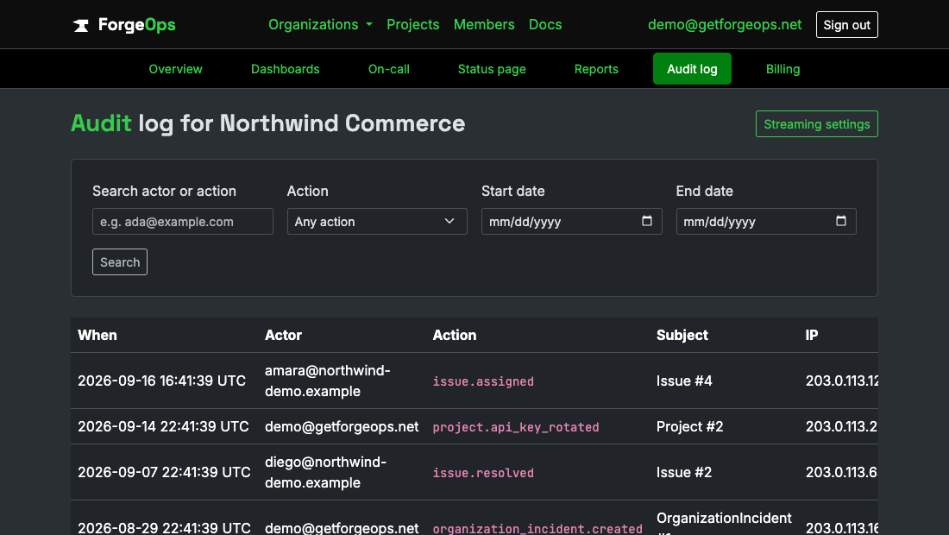949x535 pixels.
Task: Focus the Search actor or action field
Action: pyautogui.click(x=183, y=222)
